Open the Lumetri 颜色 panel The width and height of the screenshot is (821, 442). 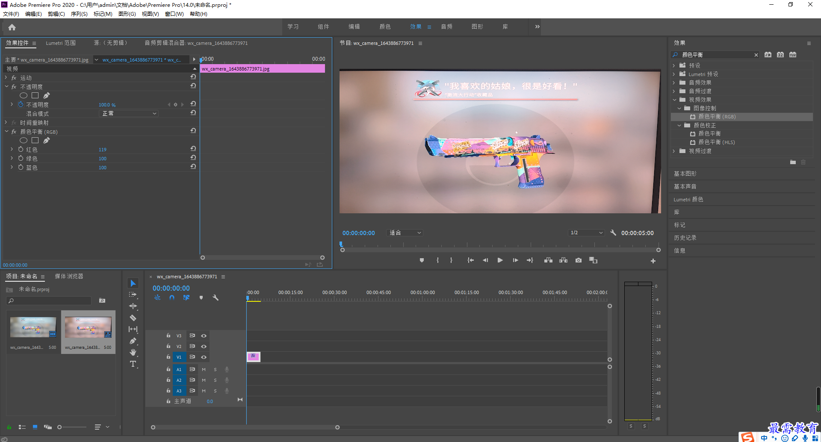[688, 199]
